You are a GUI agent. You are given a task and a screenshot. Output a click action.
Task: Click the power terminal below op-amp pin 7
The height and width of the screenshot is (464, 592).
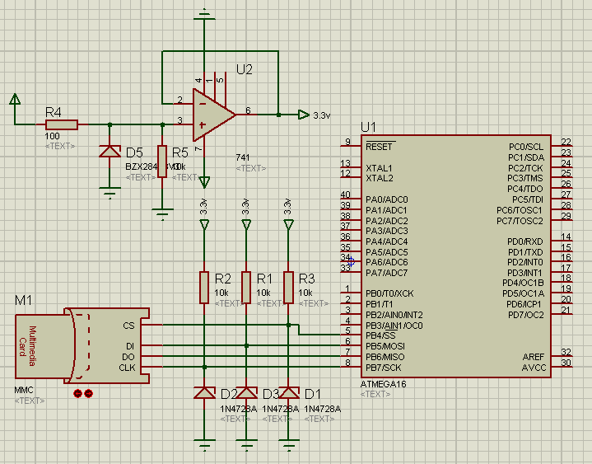point(204,182)
